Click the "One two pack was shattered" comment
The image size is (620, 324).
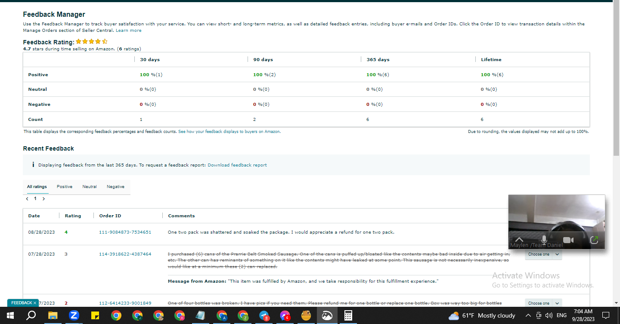[x=281, y=232]
